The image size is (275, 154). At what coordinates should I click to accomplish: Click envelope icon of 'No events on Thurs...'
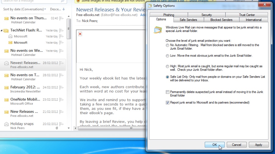6,19
